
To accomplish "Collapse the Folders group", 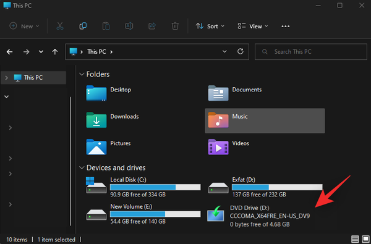I will tap(82, 75).
